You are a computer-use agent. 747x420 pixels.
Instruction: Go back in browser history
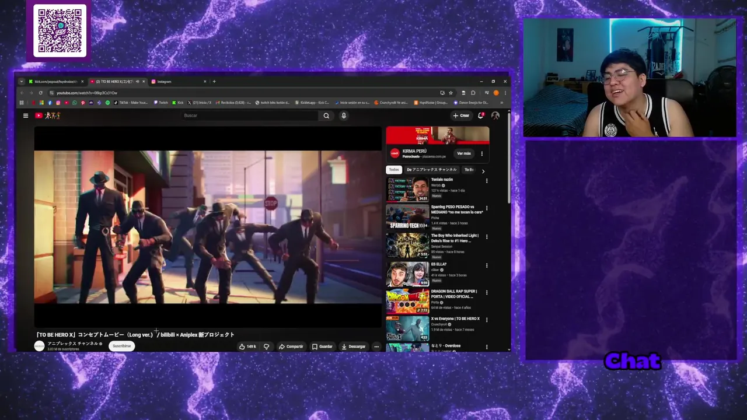click(22, 93)
